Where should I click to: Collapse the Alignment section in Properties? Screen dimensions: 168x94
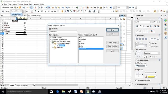pos(136,36)
